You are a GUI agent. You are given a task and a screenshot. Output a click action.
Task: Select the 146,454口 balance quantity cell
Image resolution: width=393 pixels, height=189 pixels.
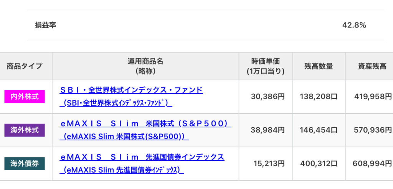click(319, 130)
